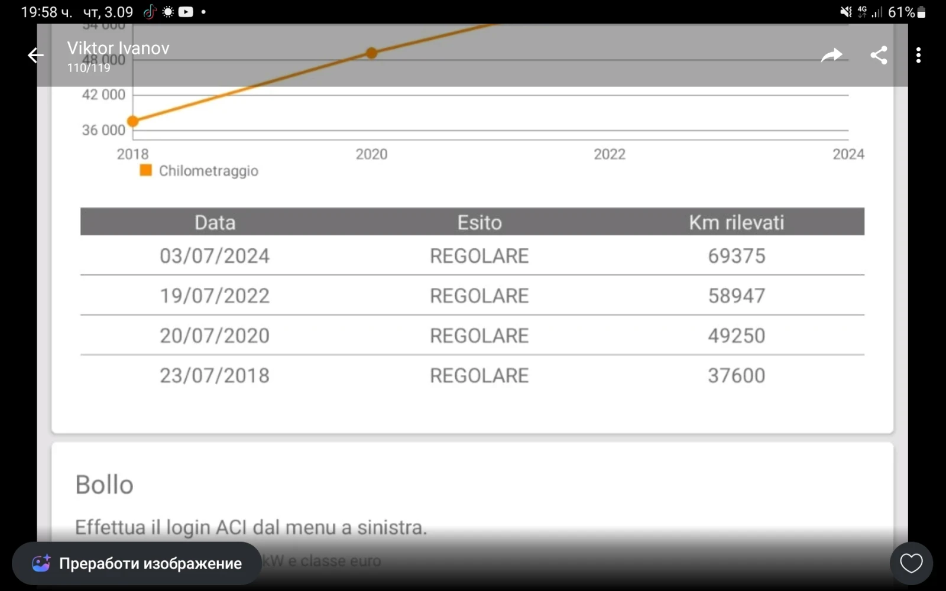Select the date 03/07/2024
946x591 pixels.
[x=215, y=256]
